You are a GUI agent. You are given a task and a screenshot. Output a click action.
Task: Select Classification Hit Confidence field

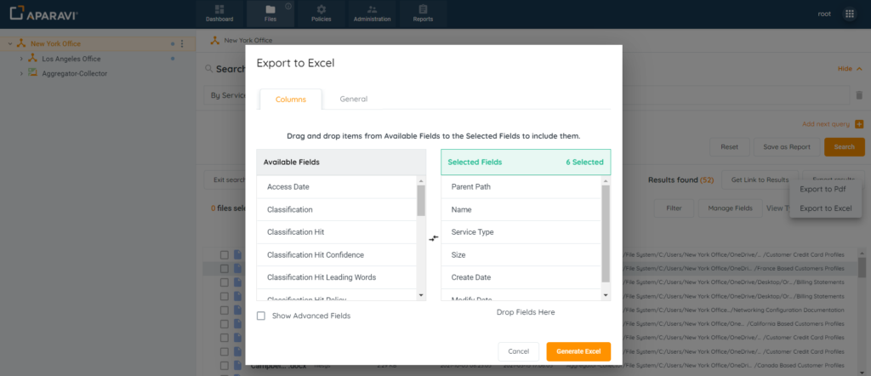click(315, 254)
